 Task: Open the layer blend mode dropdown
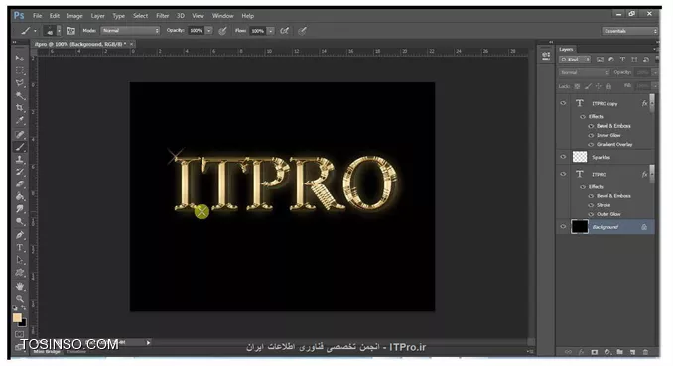tap(584, 73)
